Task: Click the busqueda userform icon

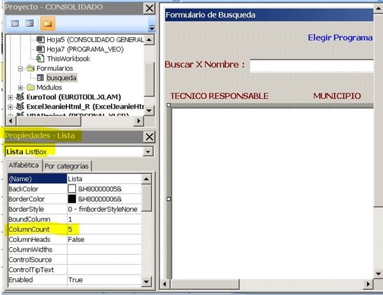Action: coord(40,78)
